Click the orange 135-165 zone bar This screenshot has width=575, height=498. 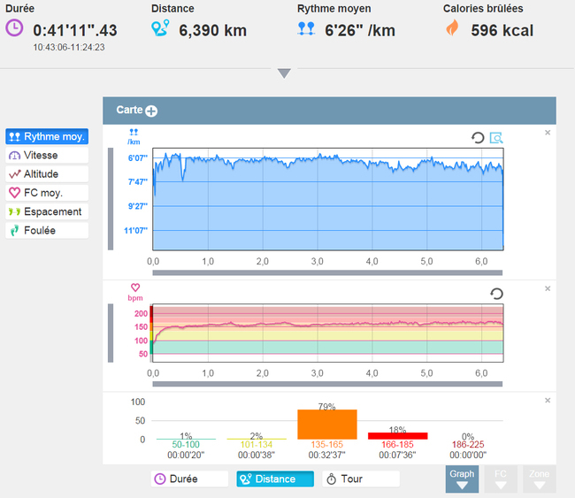coord(327,425)
